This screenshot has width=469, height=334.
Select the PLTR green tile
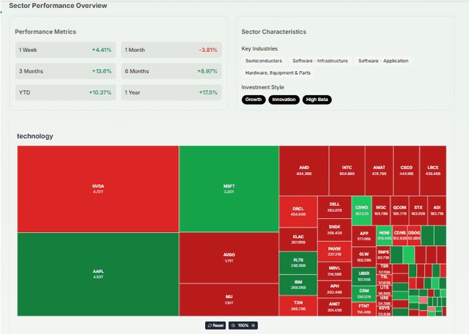pyautogui.click(x=298, y=263)
